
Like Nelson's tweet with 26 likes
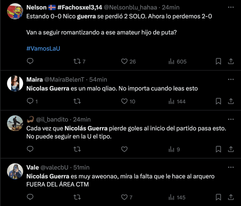click(124, 61)
